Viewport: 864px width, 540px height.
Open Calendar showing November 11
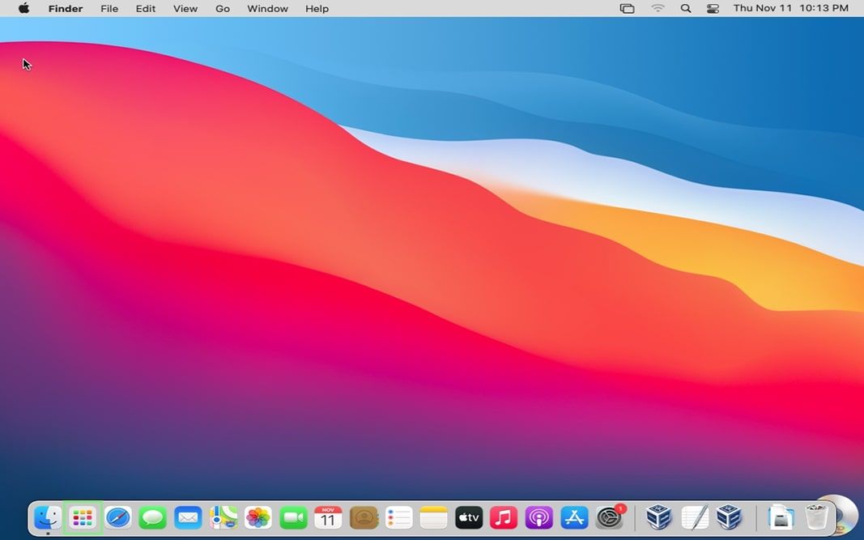click(328, 517)
